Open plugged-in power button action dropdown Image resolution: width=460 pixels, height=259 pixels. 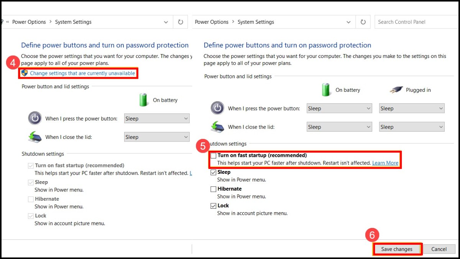tap(412, 109)
